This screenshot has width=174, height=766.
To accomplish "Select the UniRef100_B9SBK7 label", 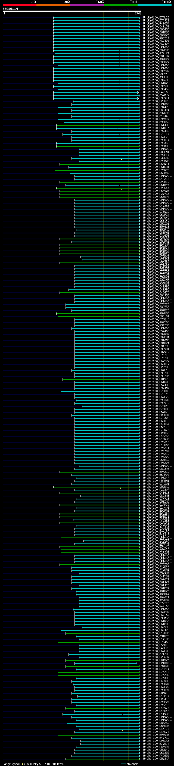I will click(x=156, y=62).
